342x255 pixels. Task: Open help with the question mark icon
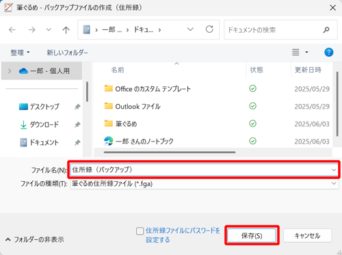click(328, 52)
